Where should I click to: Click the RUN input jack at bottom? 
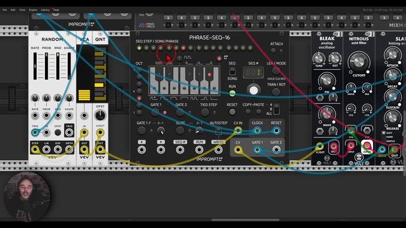(x=199, y=149)
